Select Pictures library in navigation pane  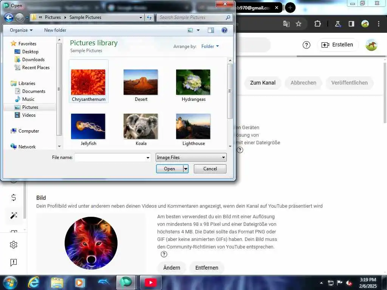(30, 107)
